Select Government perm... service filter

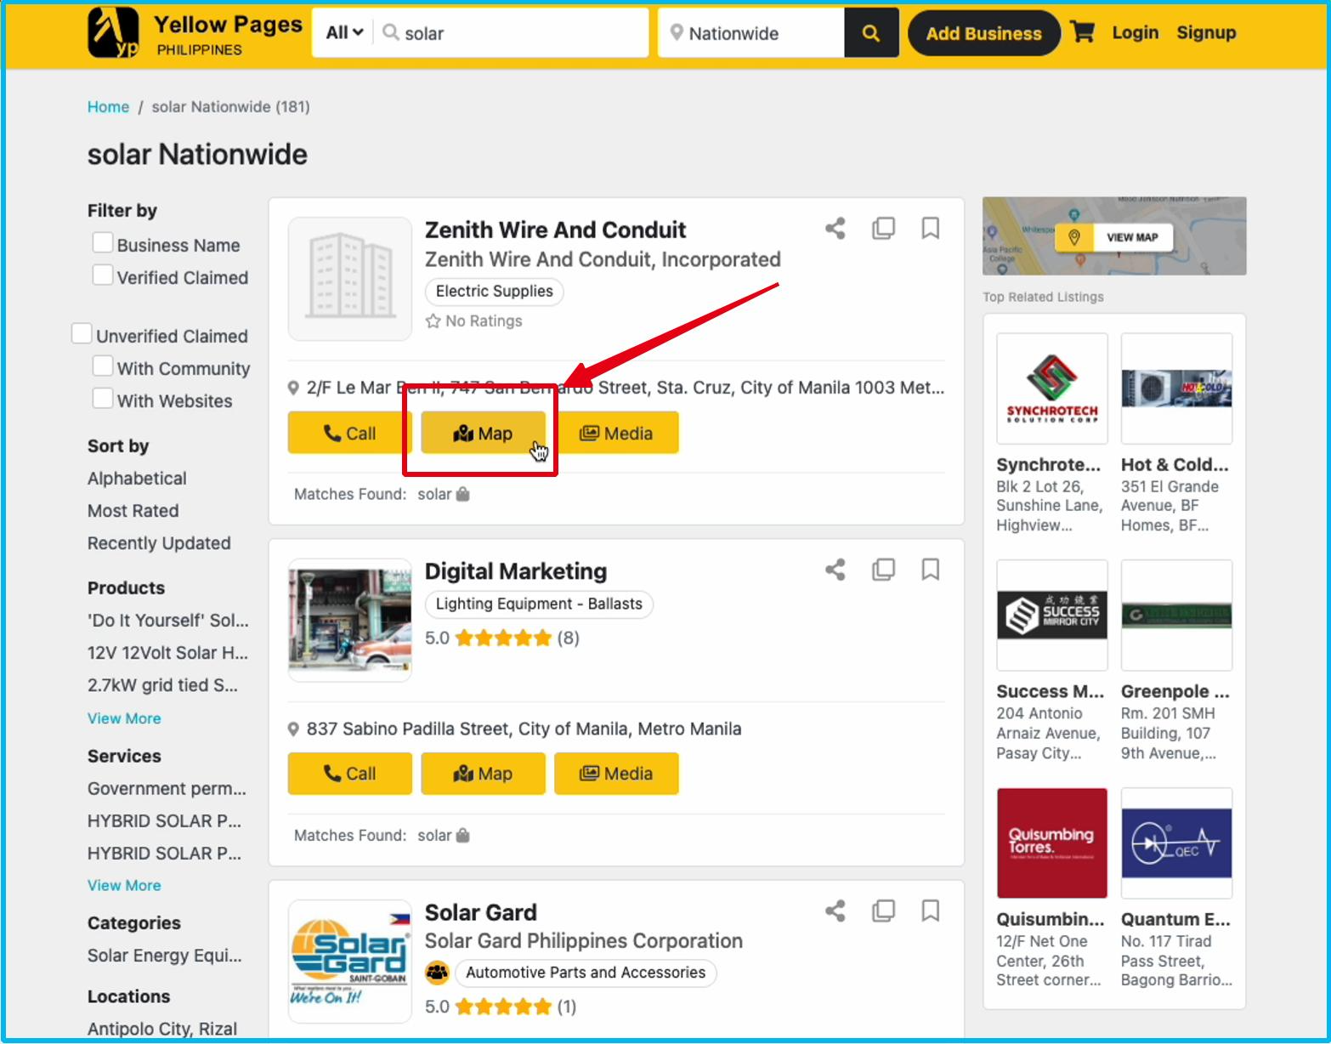tap(167, 788)
